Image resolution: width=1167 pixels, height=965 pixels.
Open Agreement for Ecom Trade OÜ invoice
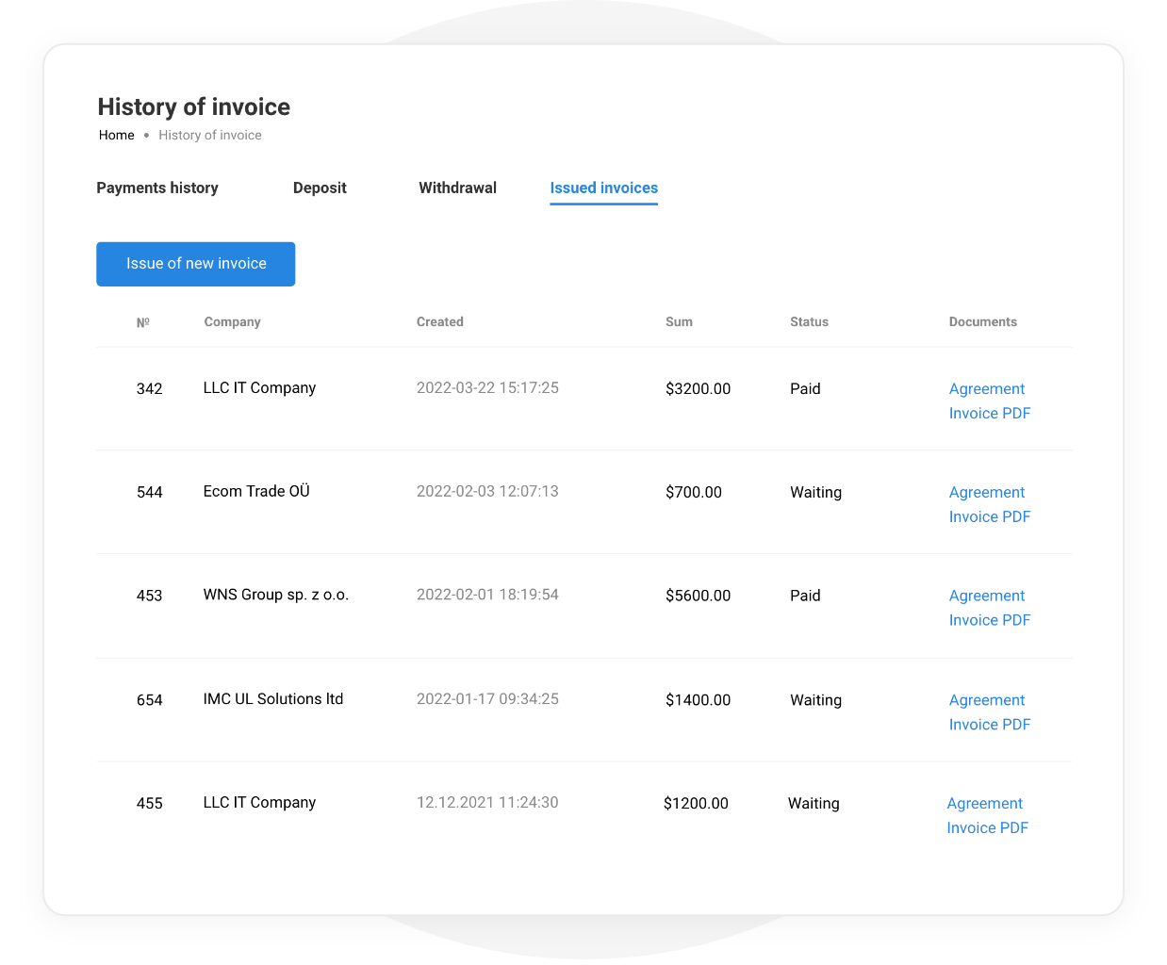pos(986,492)
